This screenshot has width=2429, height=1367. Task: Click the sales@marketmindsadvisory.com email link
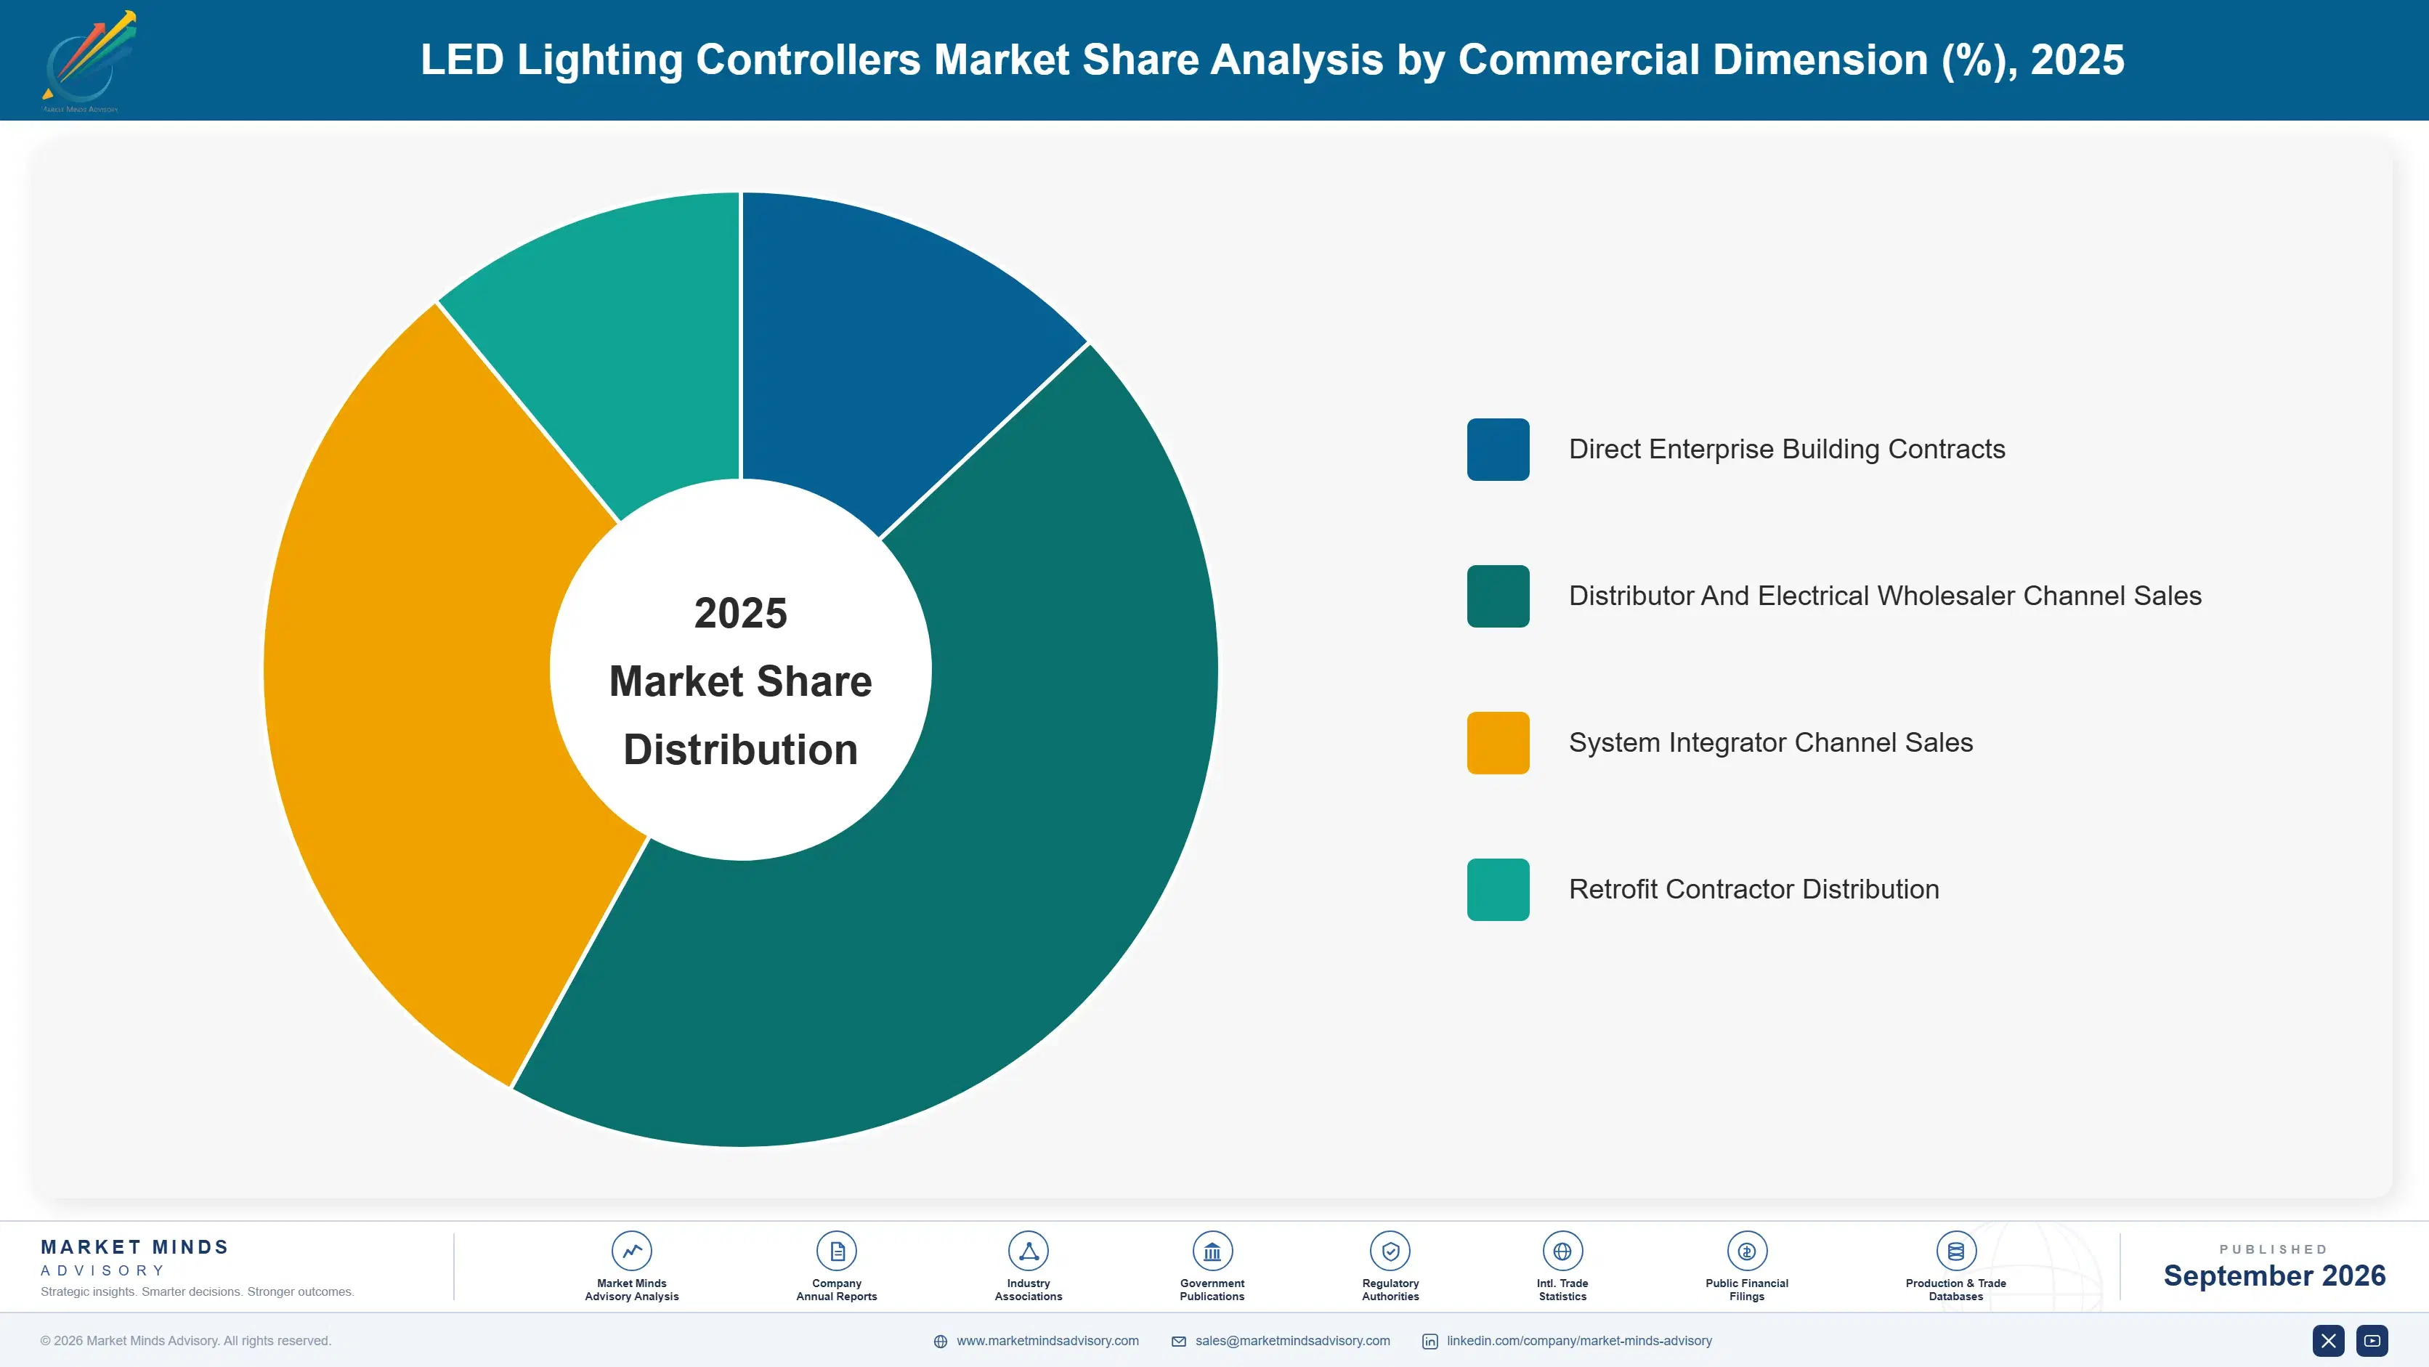(1293, 1341)
